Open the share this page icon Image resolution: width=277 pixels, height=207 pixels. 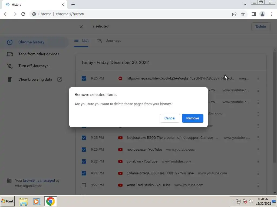tap(234, 14)
